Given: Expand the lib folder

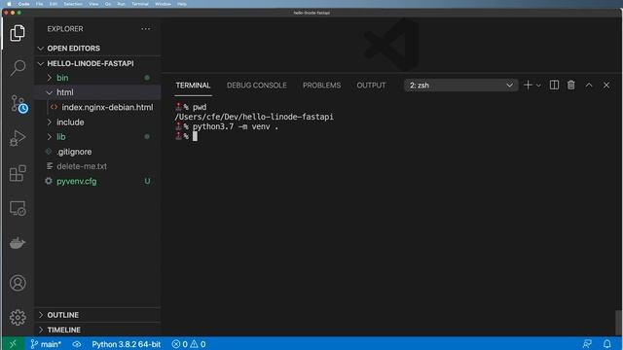Looking at the screenshot, I should tap(97, 137).
